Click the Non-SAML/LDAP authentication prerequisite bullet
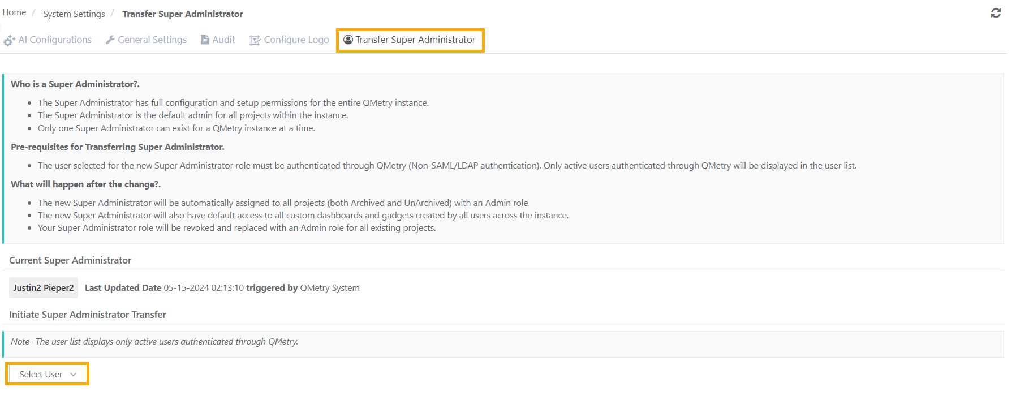The width and height of the screenshot is (1016, 396). [447, 165]
